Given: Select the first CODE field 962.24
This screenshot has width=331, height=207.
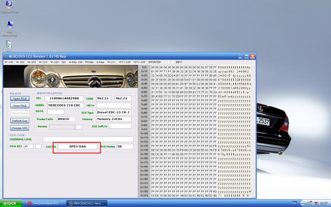Looking at the screenshot, I should coord(103,98).
